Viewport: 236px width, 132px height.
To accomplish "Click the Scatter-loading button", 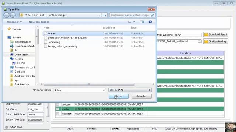I will click(215, 41).
